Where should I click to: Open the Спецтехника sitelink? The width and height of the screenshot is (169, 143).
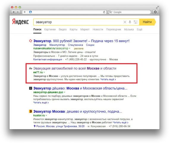click(75, 45)
